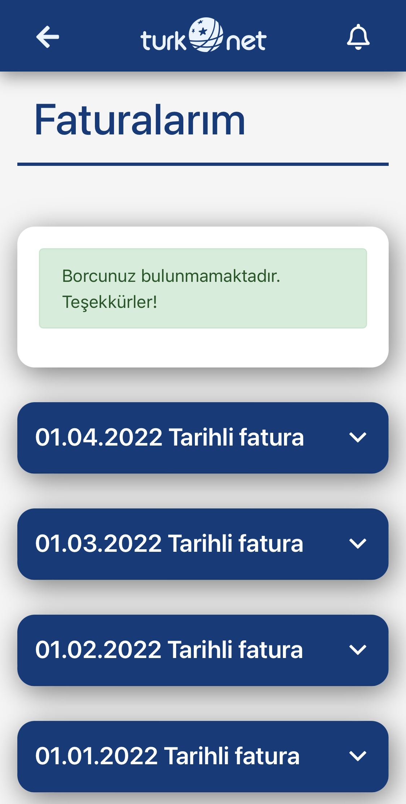Open notifications with the bell icon
This screenshot has width=406, height=804.
358,37
